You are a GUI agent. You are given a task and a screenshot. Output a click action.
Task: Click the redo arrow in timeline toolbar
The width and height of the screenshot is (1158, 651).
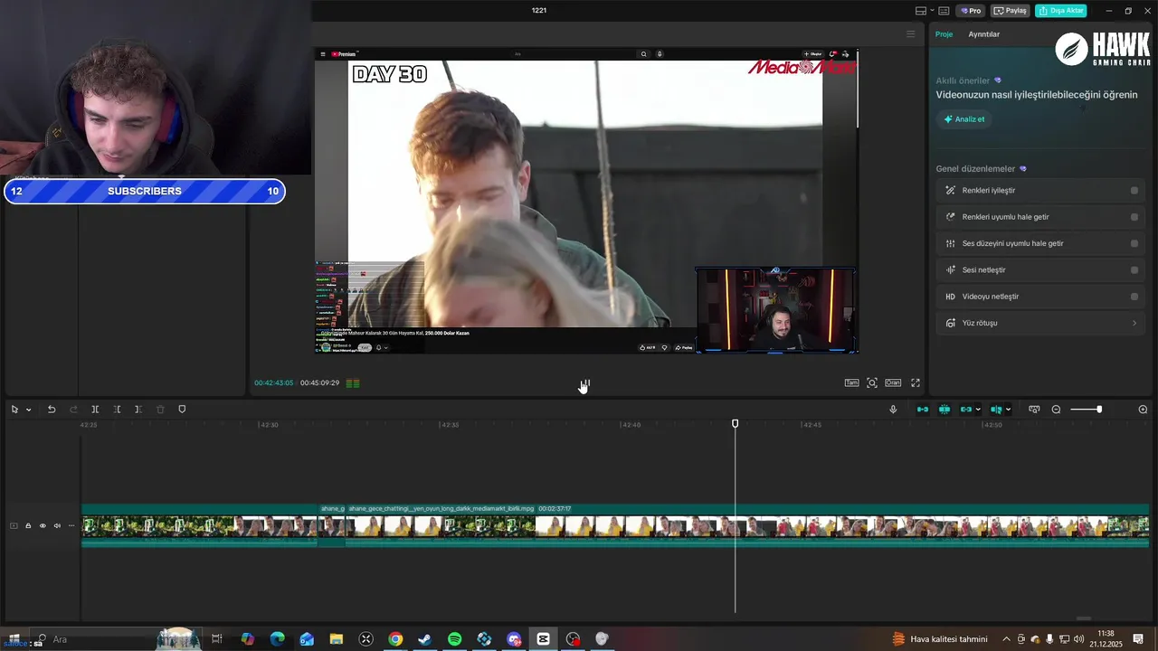73,410
